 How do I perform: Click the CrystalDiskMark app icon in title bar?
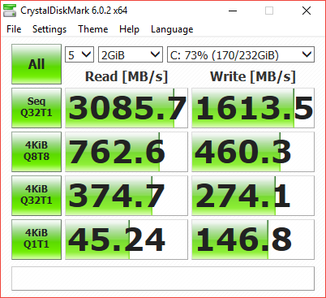pyautogui.click(x=9, y=11)
